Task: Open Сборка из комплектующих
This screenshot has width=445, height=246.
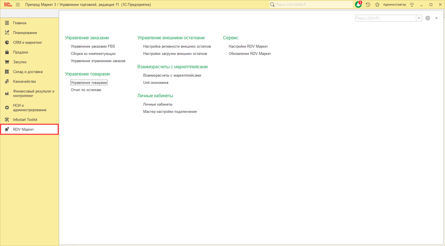Action: [x=93, y=53]
